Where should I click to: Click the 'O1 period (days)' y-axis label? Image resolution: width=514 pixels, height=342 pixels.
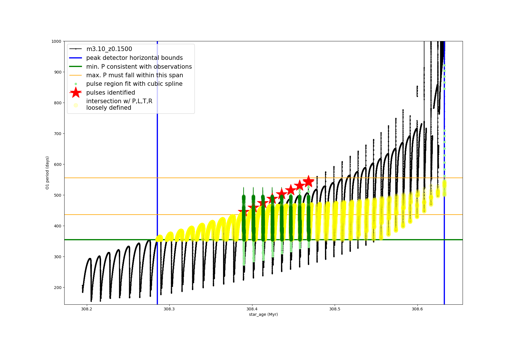[47, 173]
